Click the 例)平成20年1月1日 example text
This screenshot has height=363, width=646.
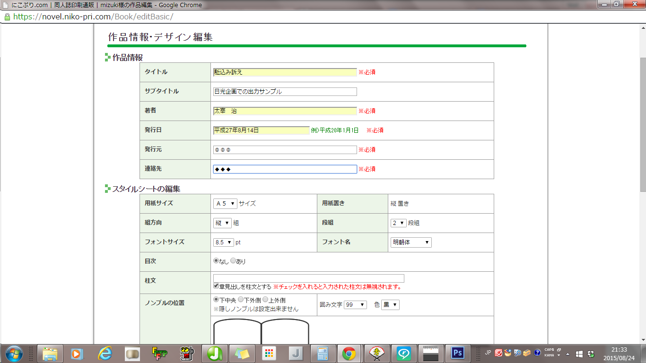[x=335, y=130]
